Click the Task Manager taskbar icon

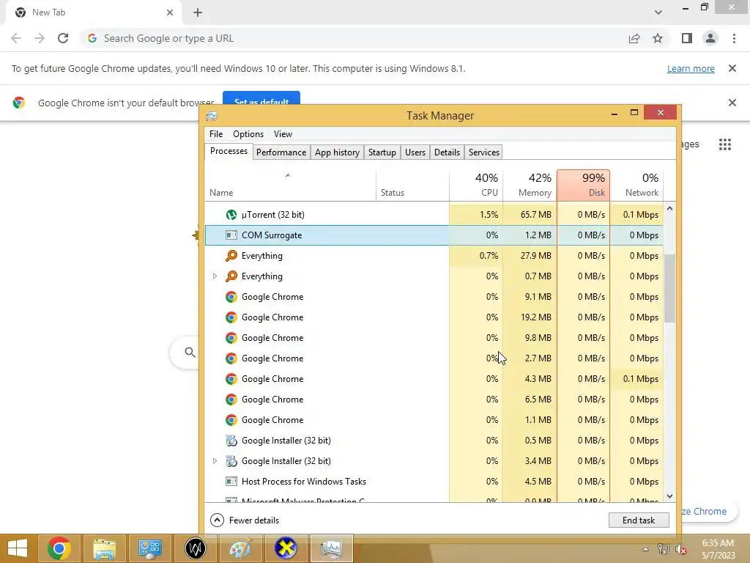point(332,548)
